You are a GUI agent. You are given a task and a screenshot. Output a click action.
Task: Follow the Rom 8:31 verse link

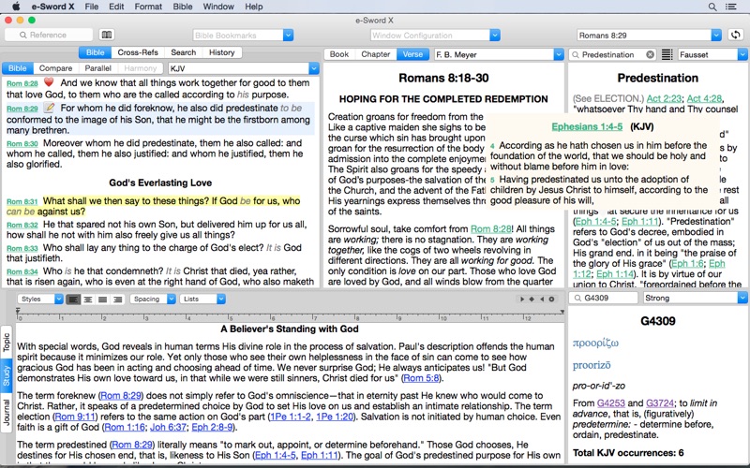pos(22,202)
